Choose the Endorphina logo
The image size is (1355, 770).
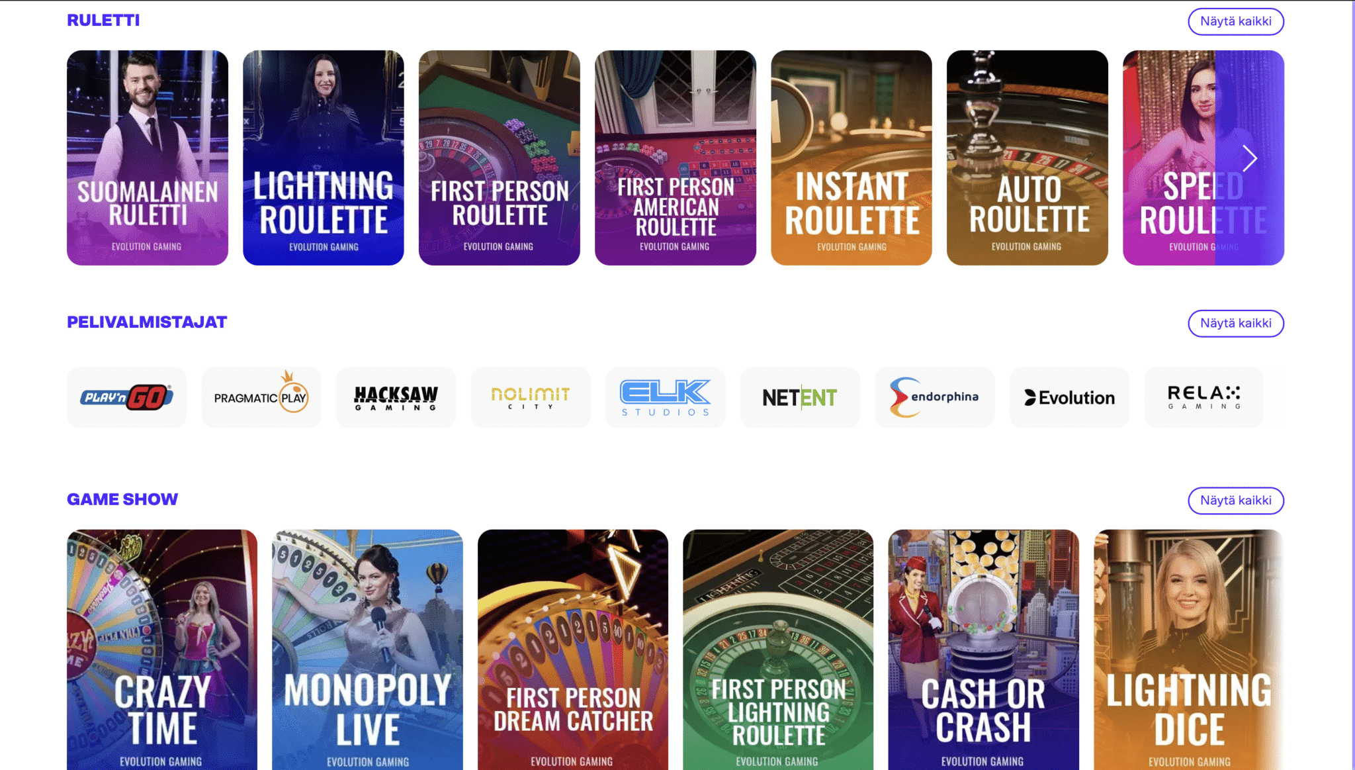click(934, 397)
